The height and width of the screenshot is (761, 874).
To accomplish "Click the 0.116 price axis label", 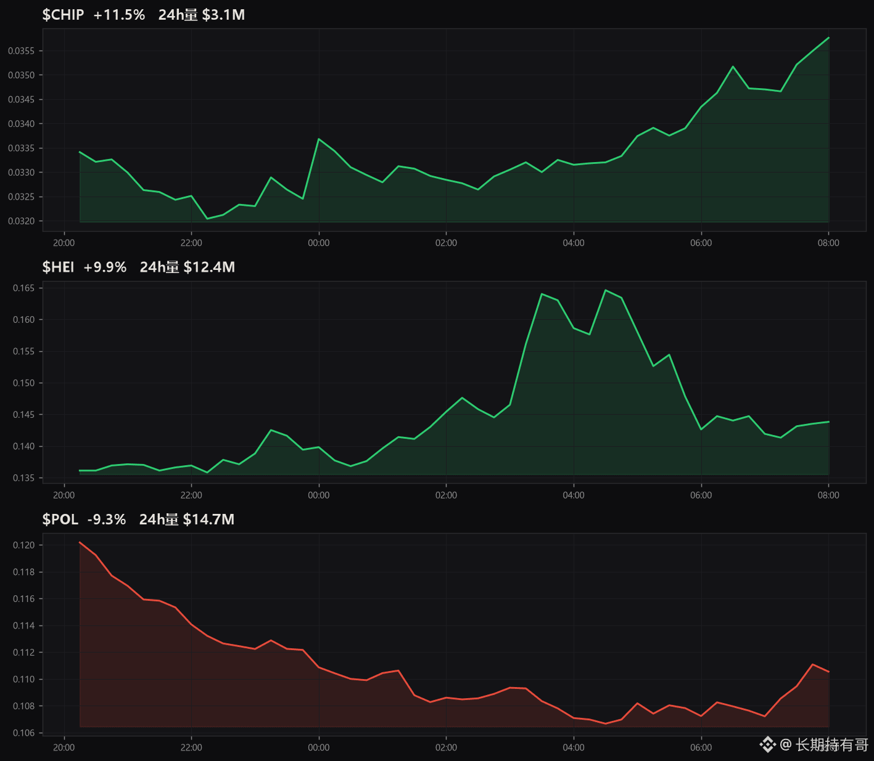I will (23, 599).
